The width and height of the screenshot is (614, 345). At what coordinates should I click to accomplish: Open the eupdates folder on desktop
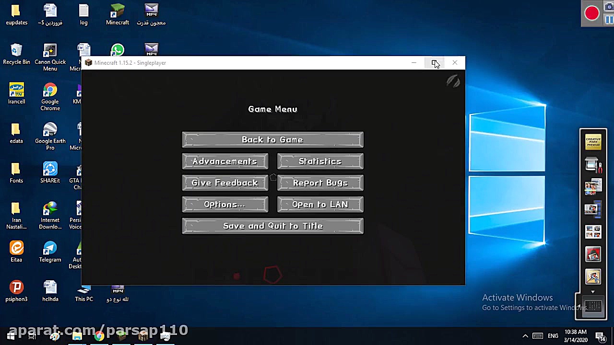[x=16, y=14]
